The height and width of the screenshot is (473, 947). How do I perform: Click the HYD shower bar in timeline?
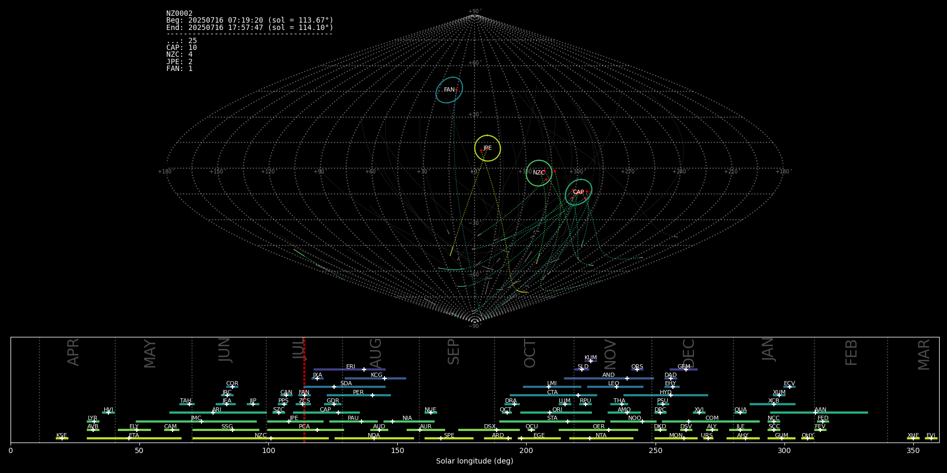click(x=666, y=395)
